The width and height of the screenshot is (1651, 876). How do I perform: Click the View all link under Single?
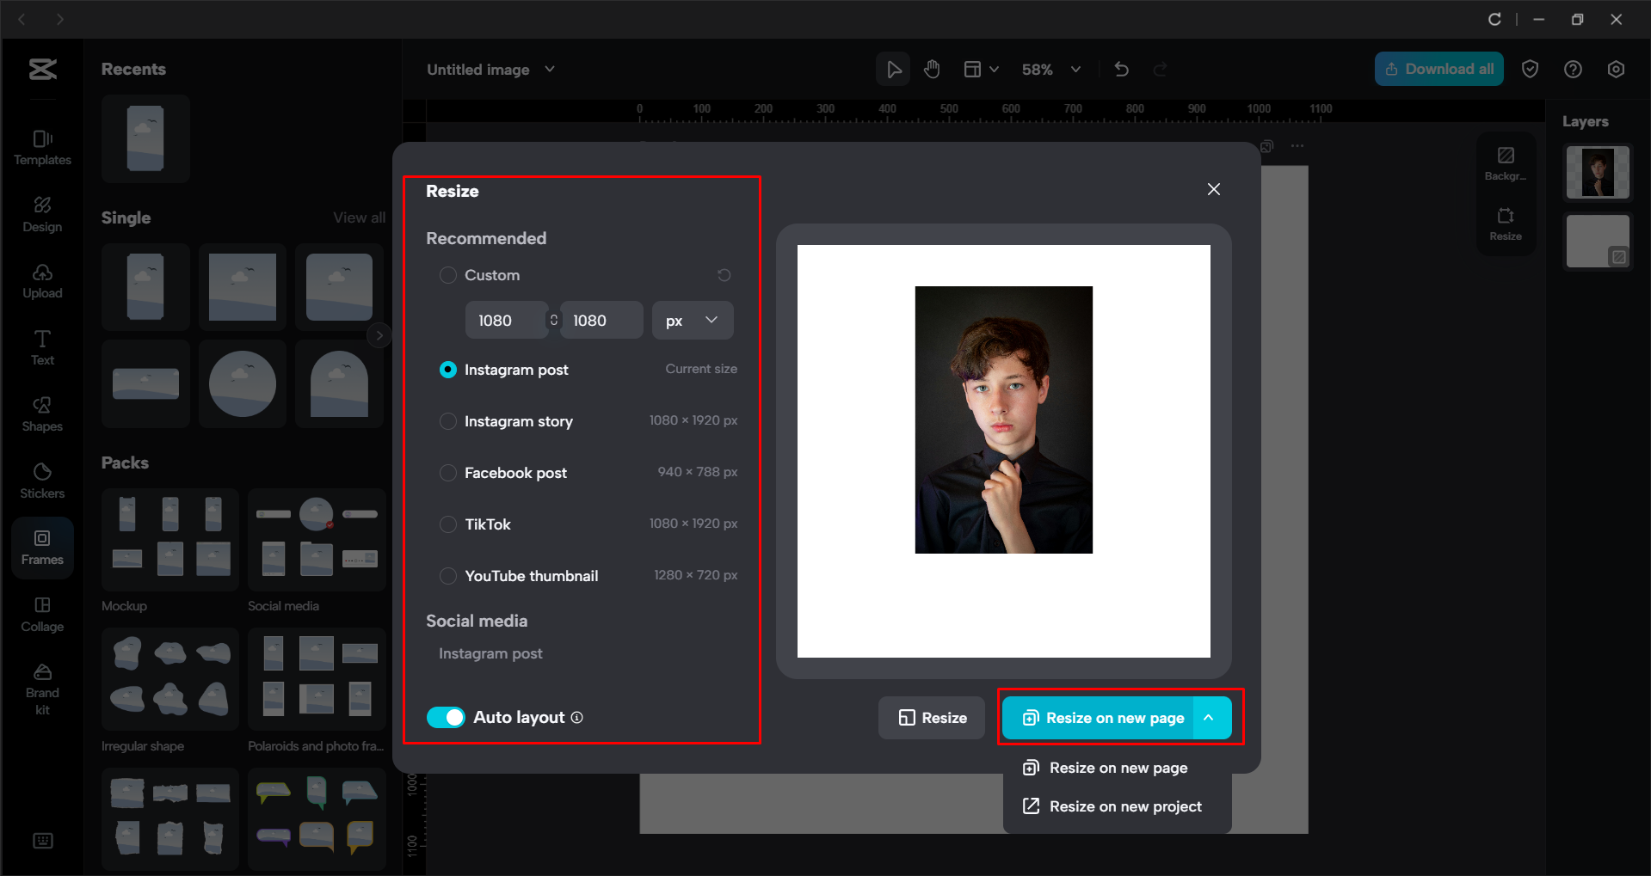tap(359, 217)
